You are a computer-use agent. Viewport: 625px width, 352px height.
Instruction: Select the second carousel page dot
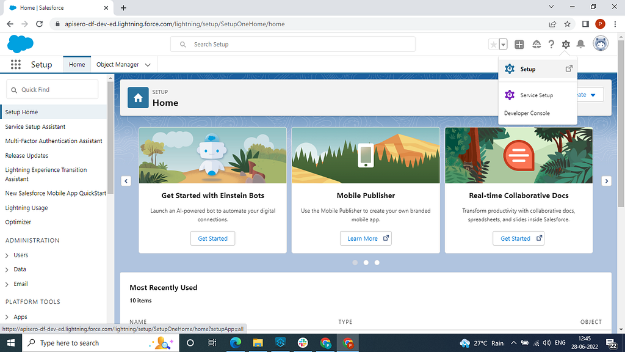click(366, 263)
